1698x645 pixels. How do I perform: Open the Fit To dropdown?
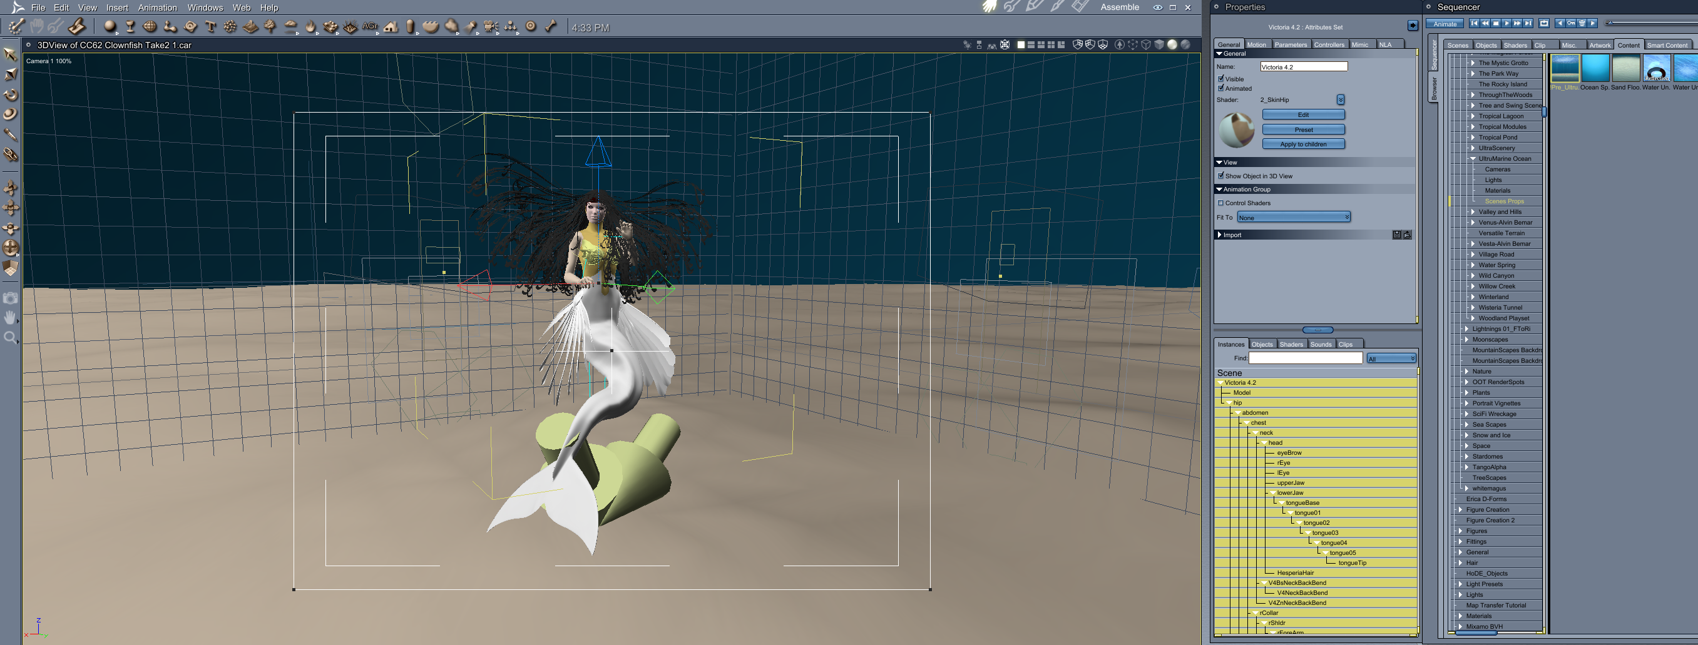point(1293,218)
